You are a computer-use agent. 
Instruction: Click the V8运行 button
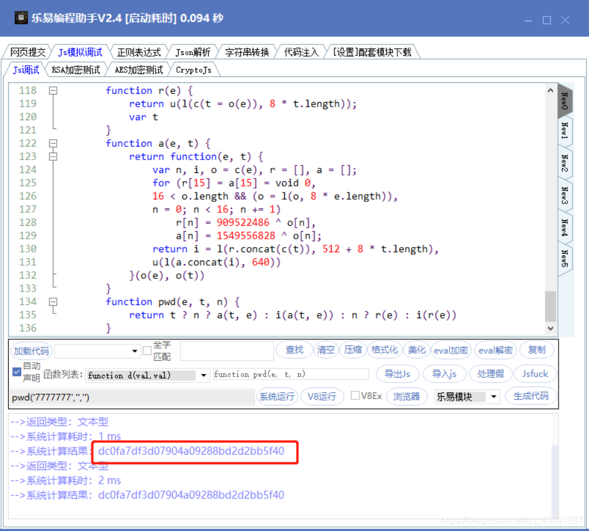322,397
